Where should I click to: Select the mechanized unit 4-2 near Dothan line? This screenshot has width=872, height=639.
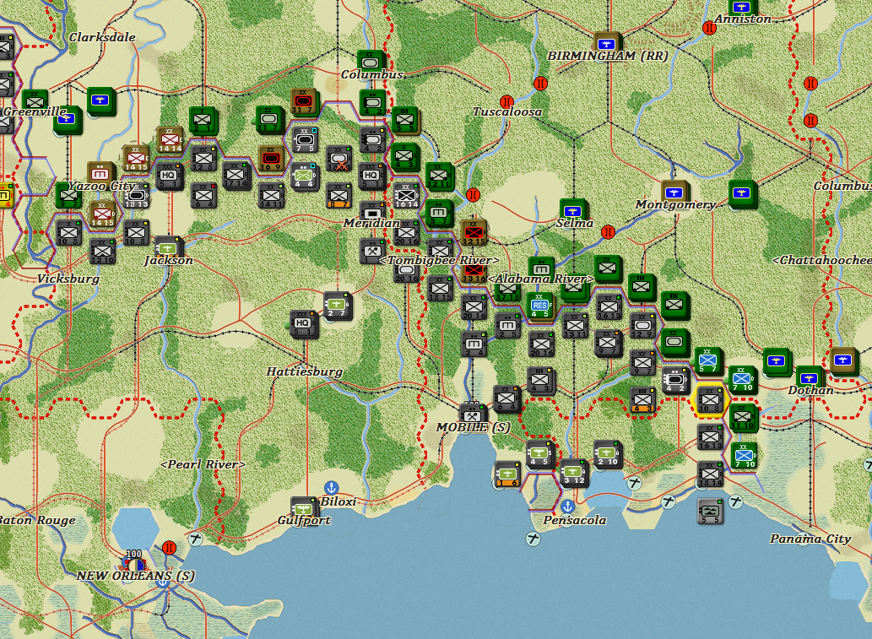[x=675, y=381]
